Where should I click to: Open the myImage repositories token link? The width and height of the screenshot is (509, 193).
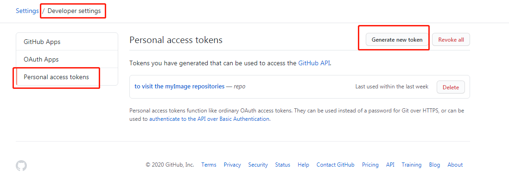click(179, 87)
